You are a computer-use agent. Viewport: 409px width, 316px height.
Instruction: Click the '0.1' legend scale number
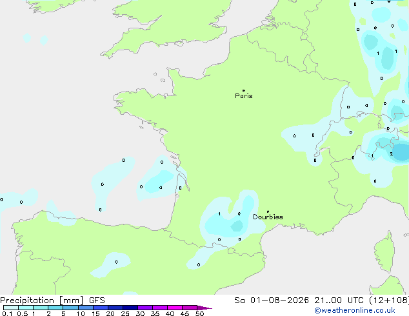coord(7,313)
